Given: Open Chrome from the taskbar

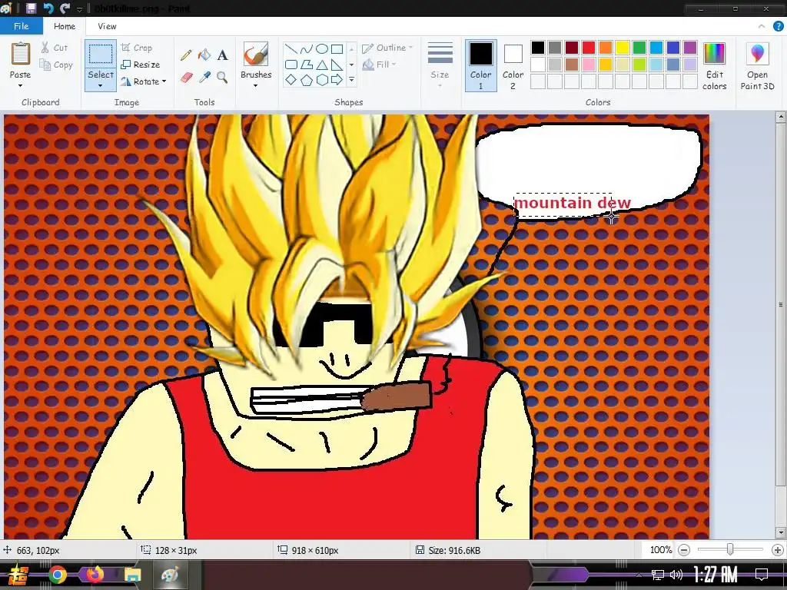Looking at the screenshot, I should (x=57, y=575).
